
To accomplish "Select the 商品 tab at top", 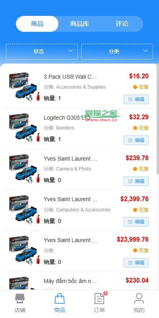I will click(37, 24).
